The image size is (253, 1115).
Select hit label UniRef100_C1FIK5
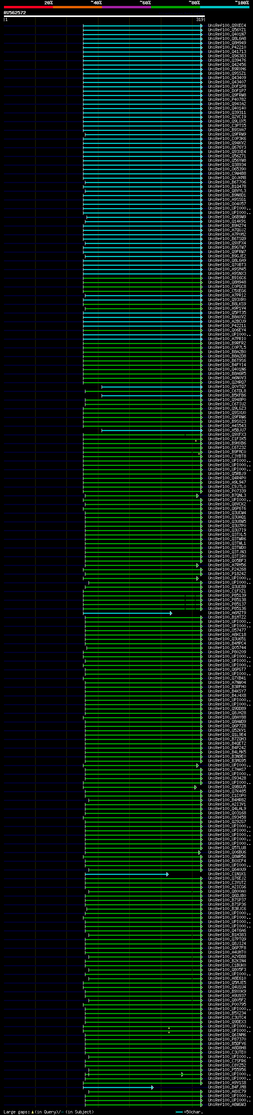227,439
